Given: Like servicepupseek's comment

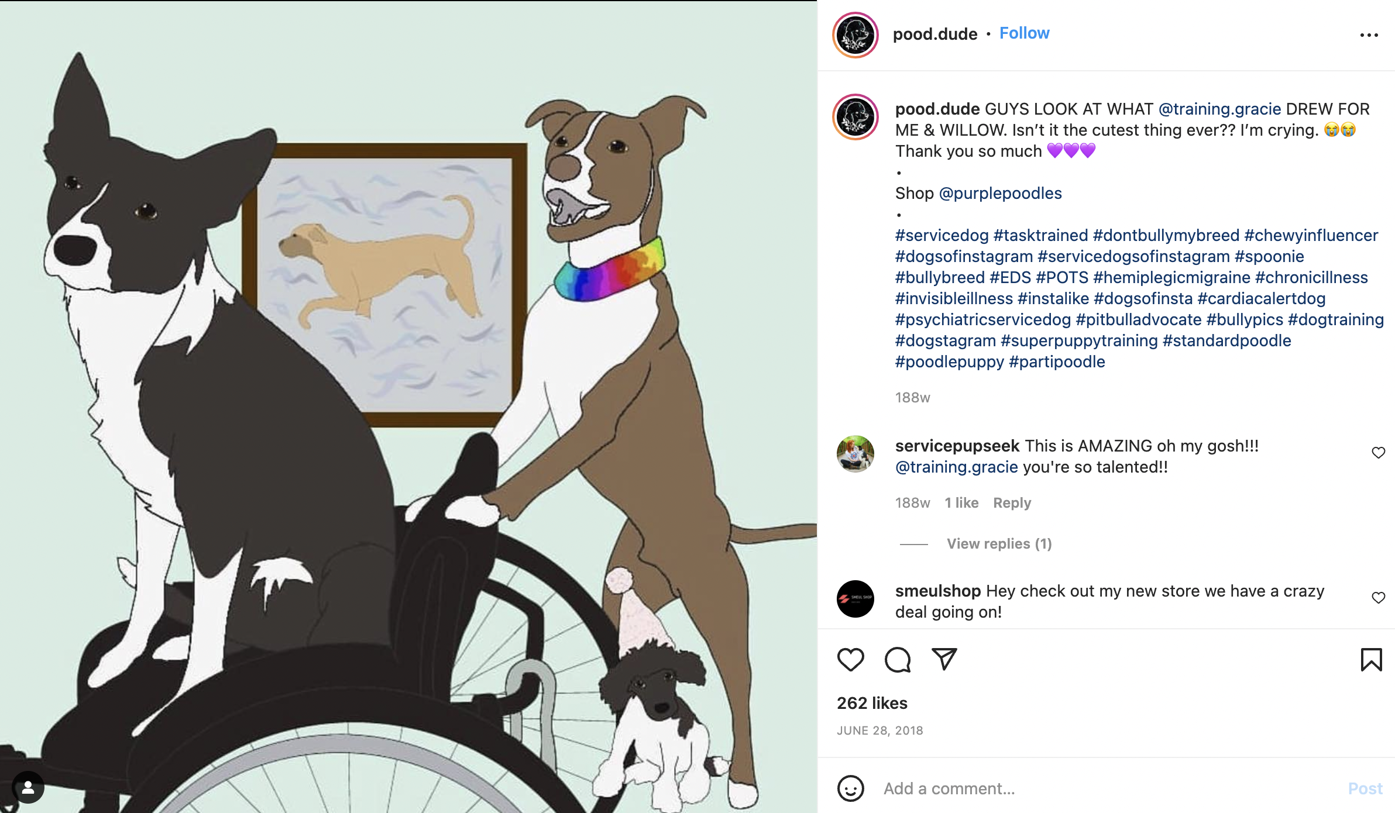Looking at the screenshot, I should click(1378, 453).
